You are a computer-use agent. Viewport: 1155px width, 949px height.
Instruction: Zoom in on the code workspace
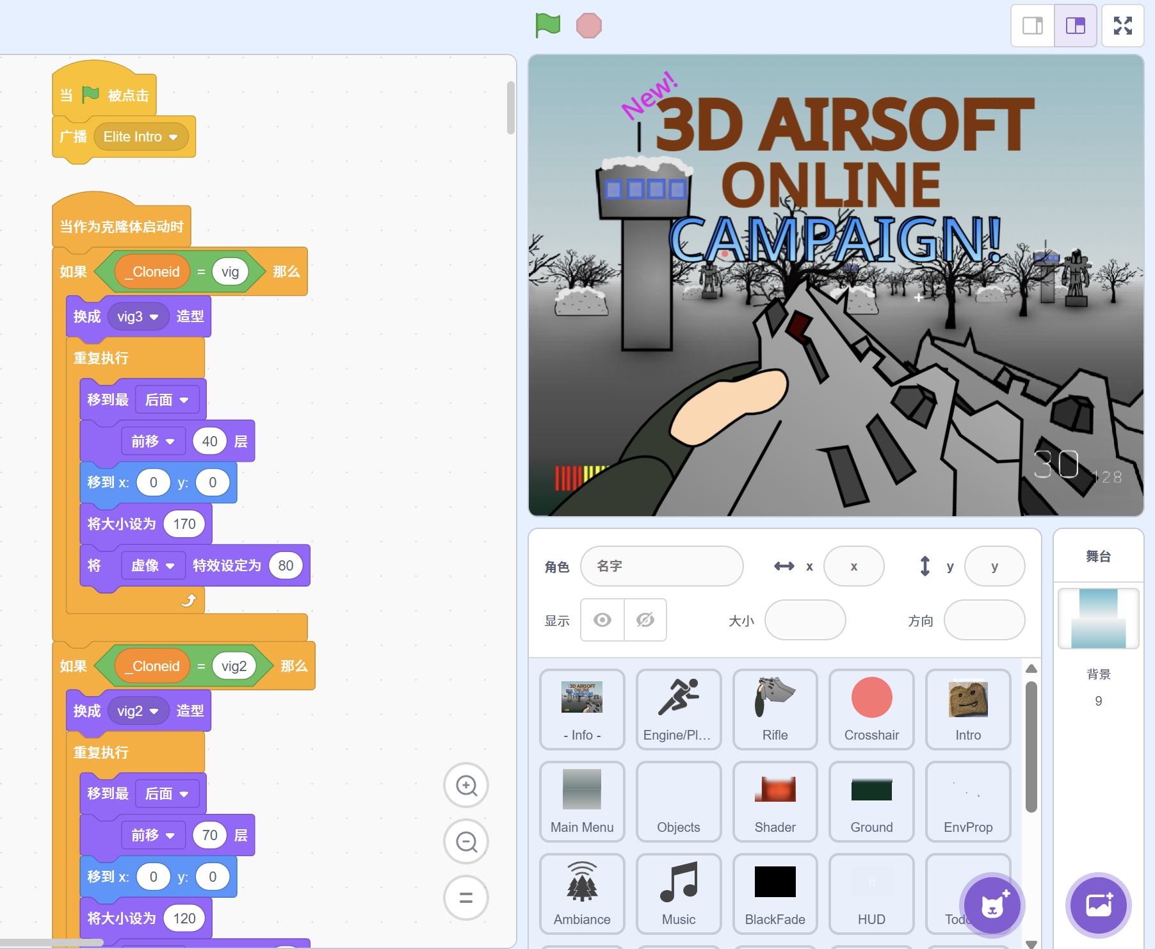(x=466, y=785)
